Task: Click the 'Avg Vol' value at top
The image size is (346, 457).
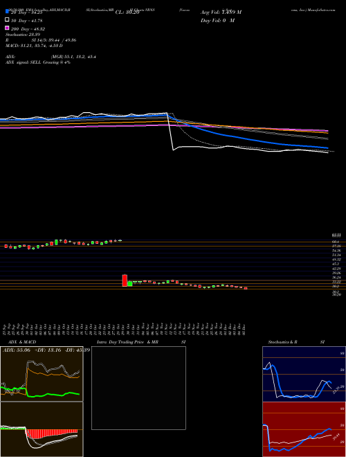Action: (221, 12)
